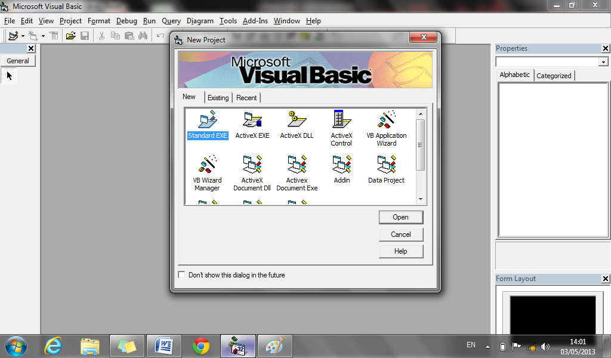The image size is (611, 358).
Task: Click project list scroll up arrow
Action: pos(421,114)
